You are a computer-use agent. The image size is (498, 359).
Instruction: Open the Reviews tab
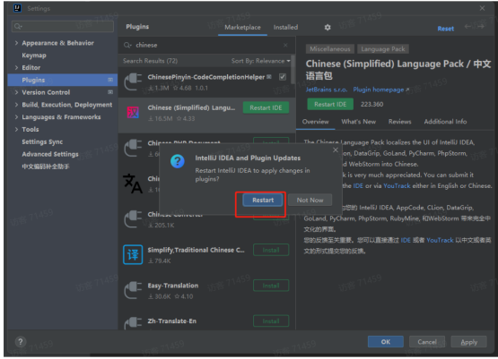tap(399, 122)
